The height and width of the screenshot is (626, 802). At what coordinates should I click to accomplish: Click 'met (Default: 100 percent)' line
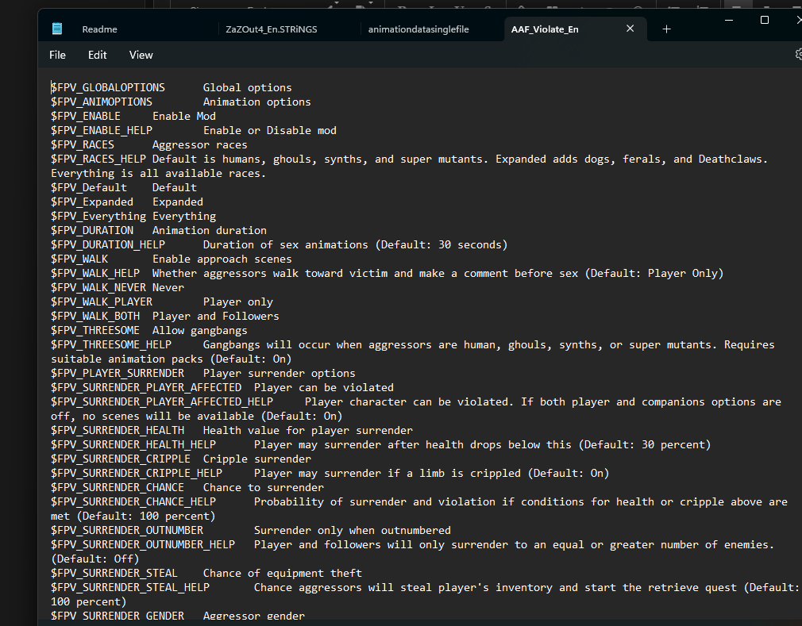(133, 517)
